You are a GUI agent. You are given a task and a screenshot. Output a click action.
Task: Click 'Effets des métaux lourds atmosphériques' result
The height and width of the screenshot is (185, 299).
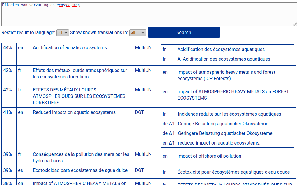pyautogui.click(x=80, y=74)
